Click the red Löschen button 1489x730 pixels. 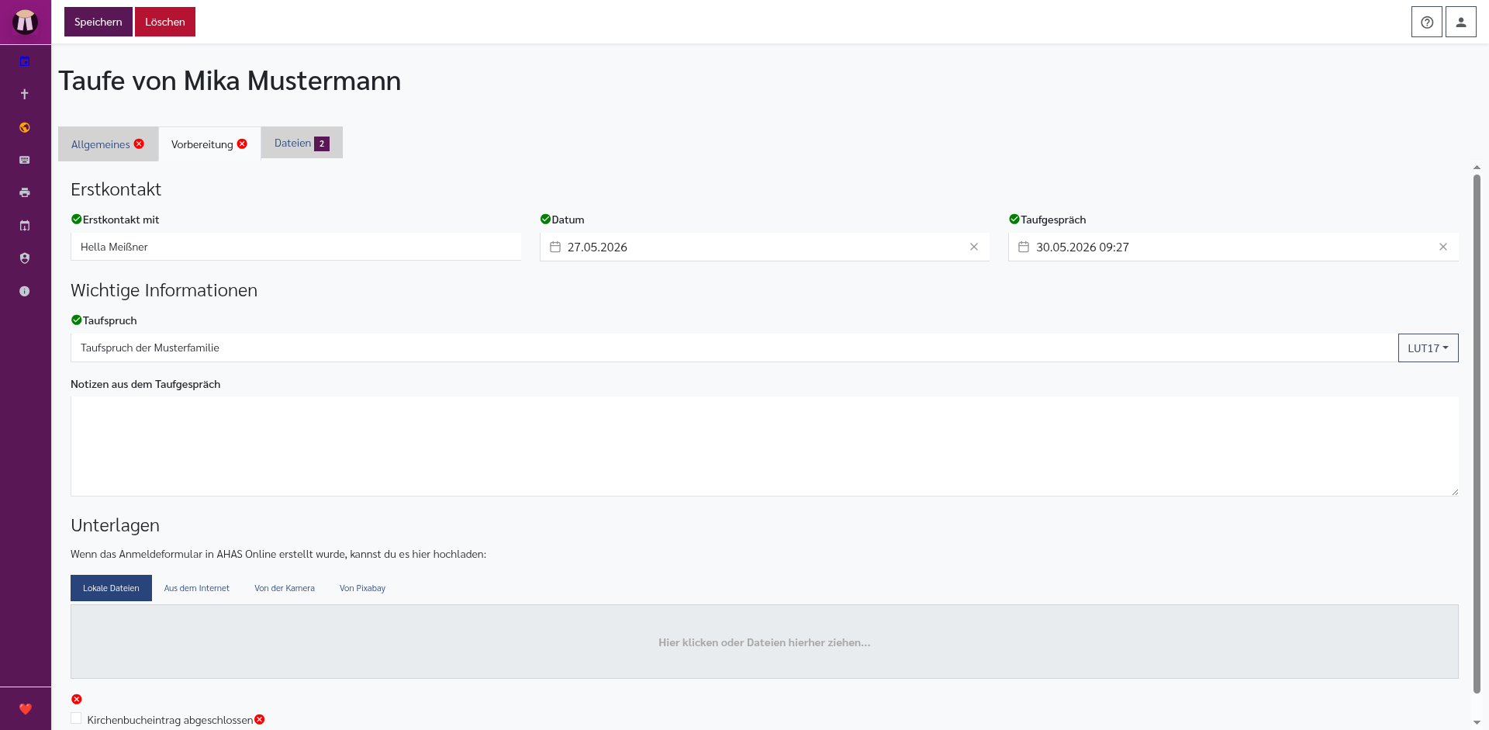[x=165, y=22]
